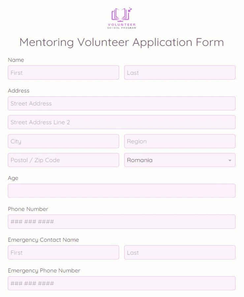The height and width of the screenshot is (297, 244).
Task: Click the Age input field
Action: [121, 191]
